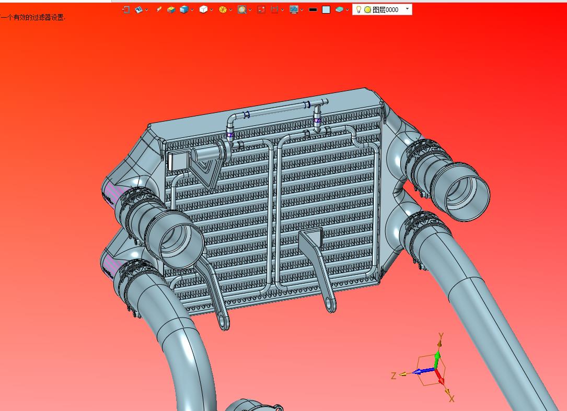The image size is (567, 411).
Task: Open the 图层0000 layer dropdown arrow
Action: tap(408, 9)
